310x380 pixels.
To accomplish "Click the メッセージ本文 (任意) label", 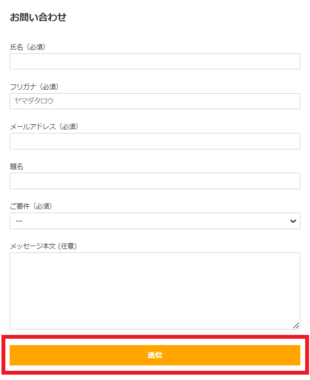I will pos(43,246).
